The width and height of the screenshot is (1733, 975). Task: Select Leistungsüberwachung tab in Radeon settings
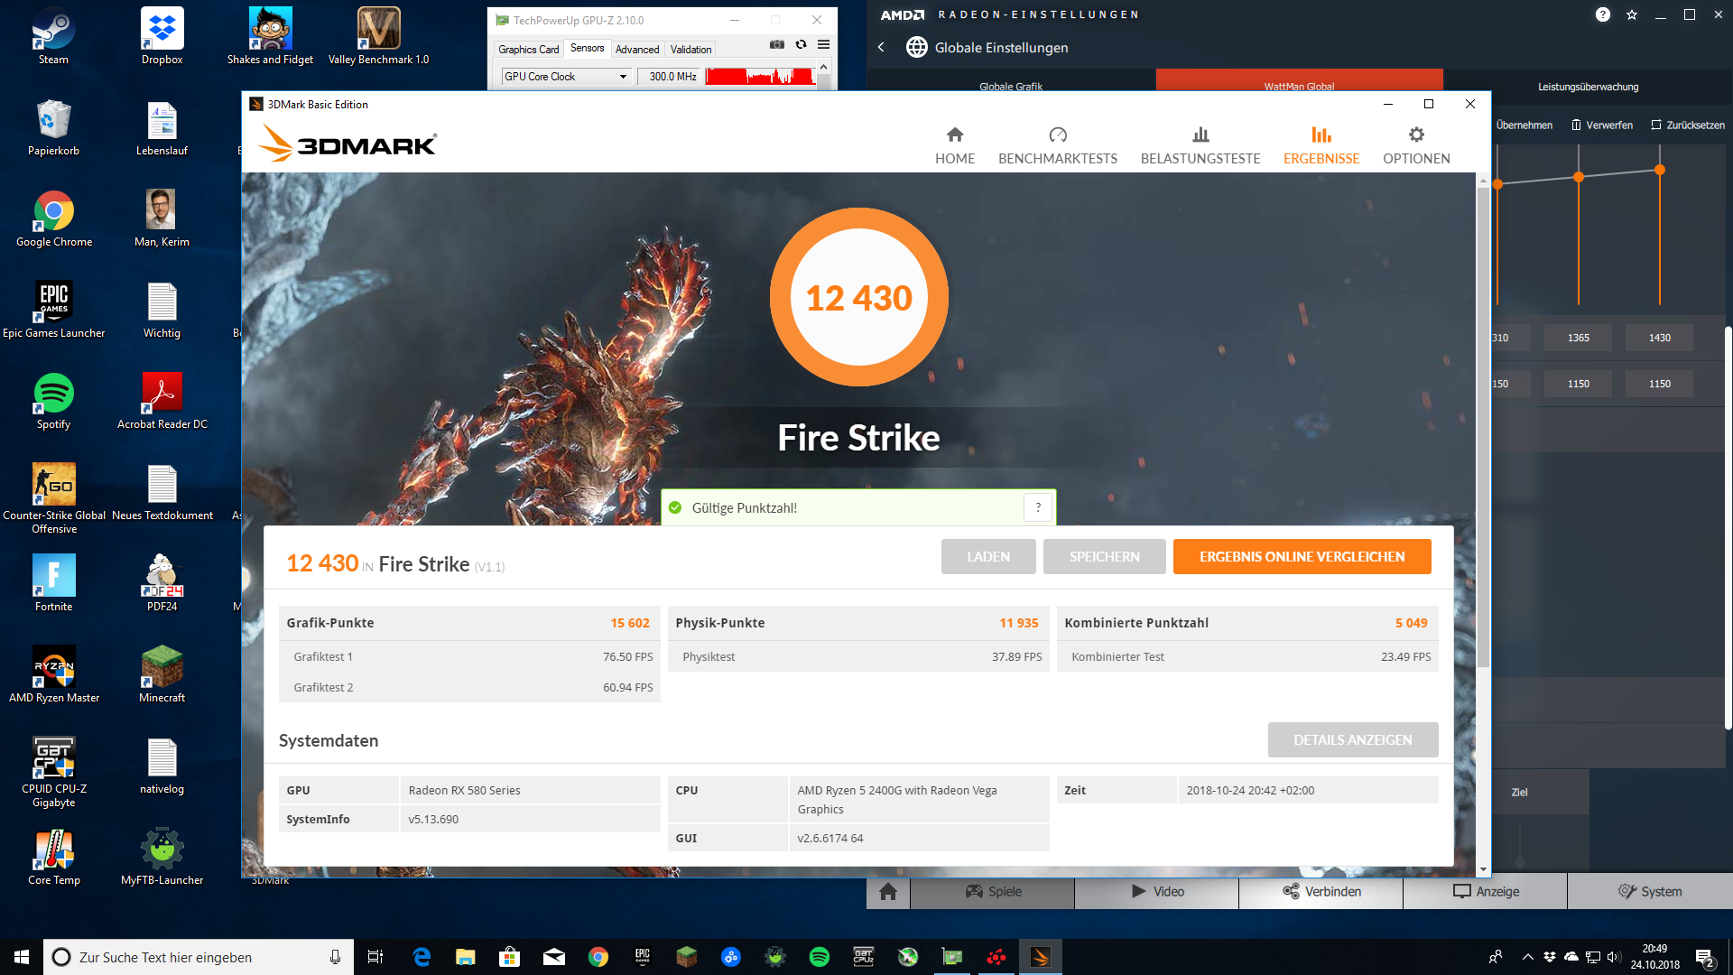click(x=1588, y=87)
